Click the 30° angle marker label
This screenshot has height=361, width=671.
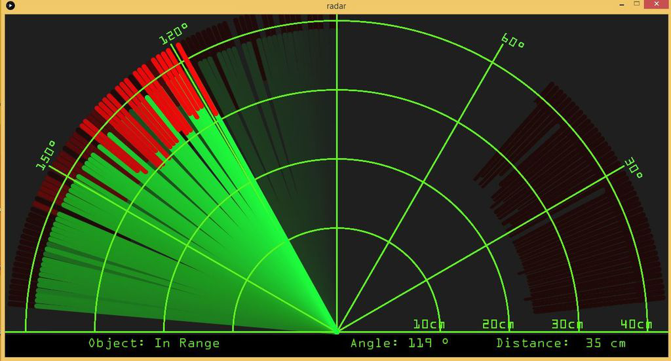point(633,166)
